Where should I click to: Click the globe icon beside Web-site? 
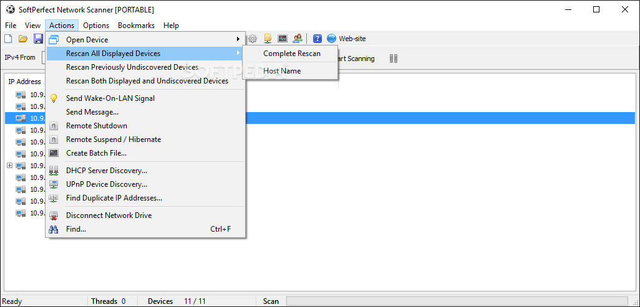coord(331,39)
